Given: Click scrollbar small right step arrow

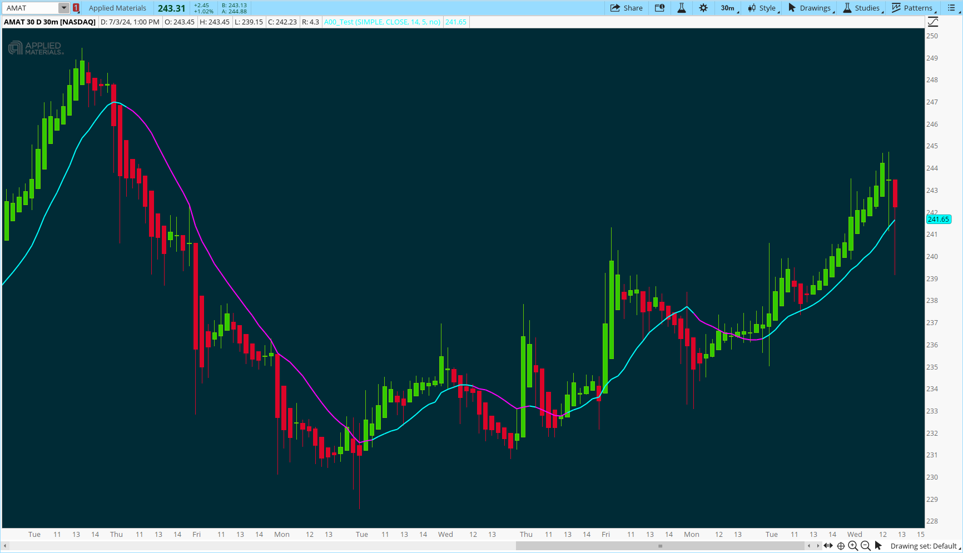Looking at the screenshot, I should coord(817,546).
